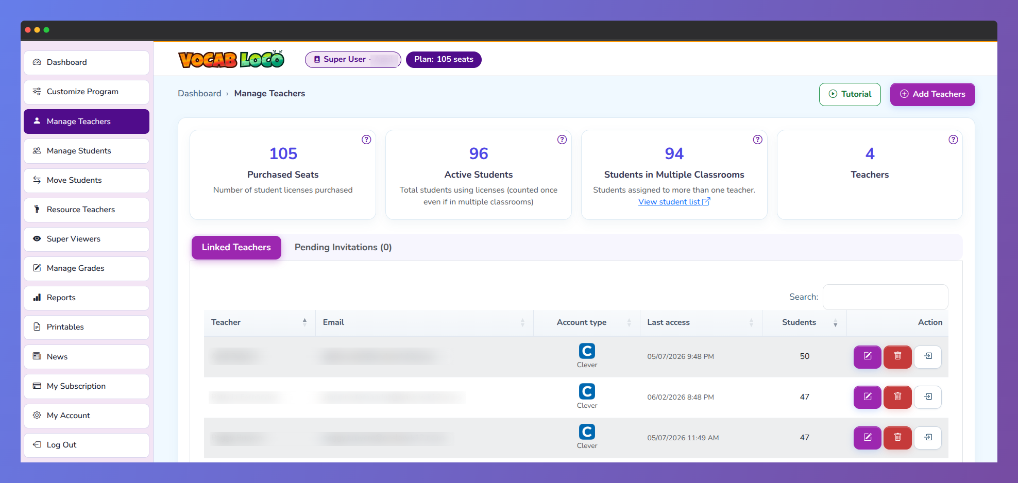Open Manage Grades sidebar item

click(87, 268)
